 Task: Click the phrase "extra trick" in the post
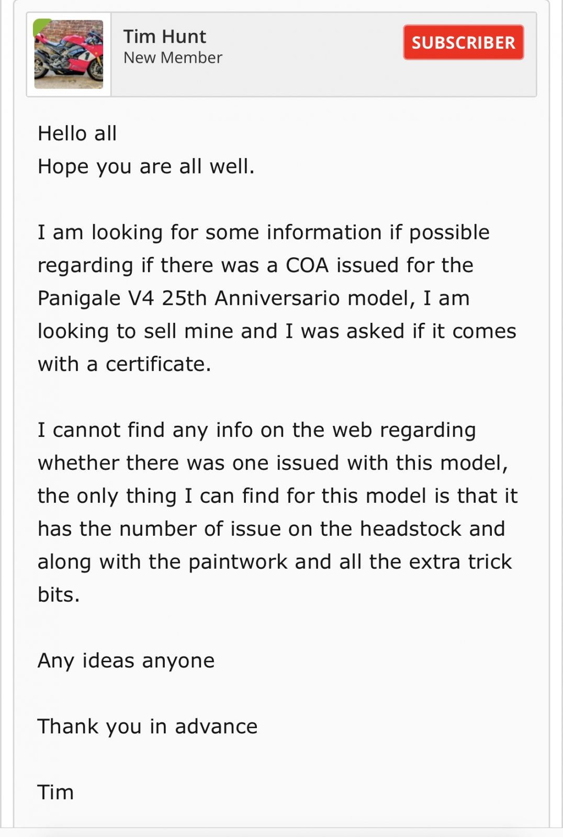[460, 562]
